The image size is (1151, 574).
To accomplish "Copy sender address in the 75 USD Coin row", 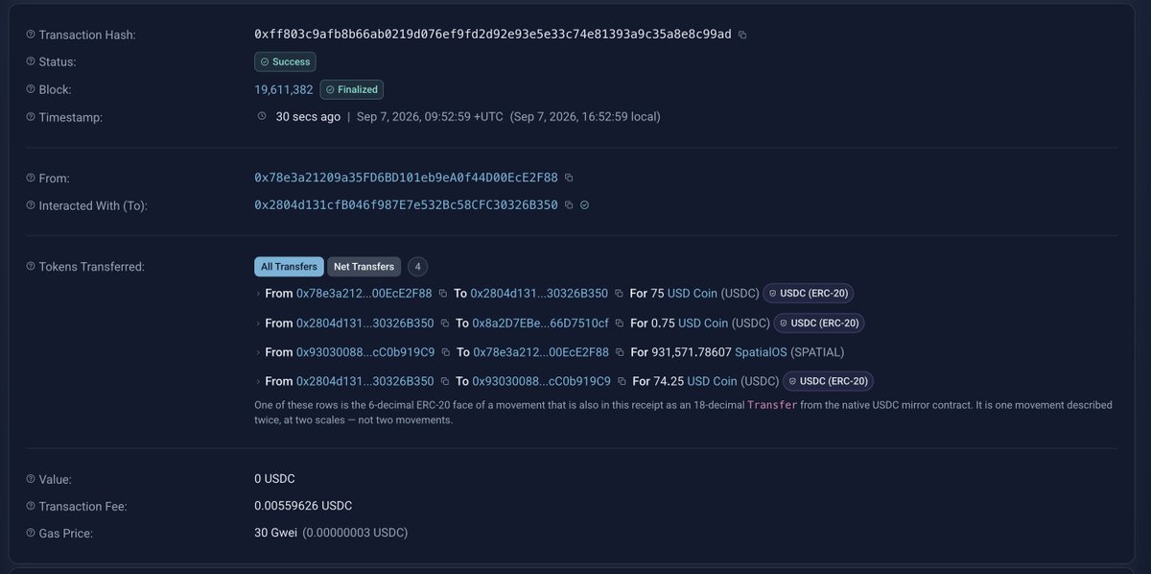I will click(442, 294).
